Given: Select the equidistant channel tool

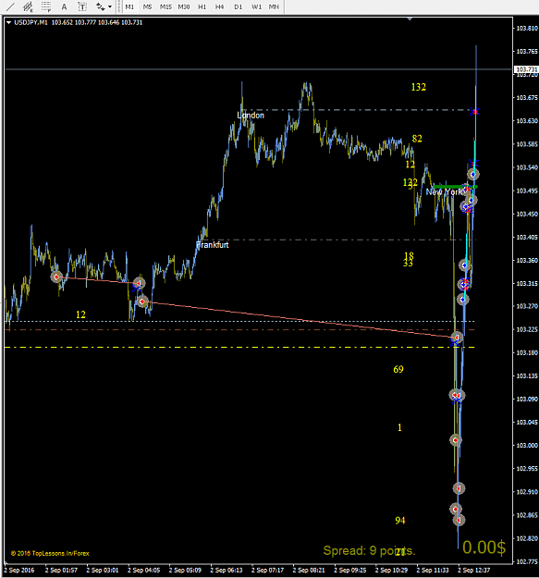Looking at the screenshot, I should [x=28, y=6].
